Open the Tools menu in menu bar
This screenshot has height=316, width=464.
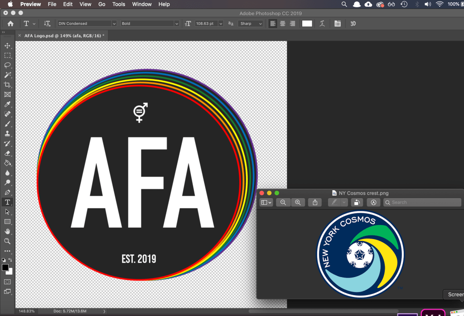[x=119, y=4]
